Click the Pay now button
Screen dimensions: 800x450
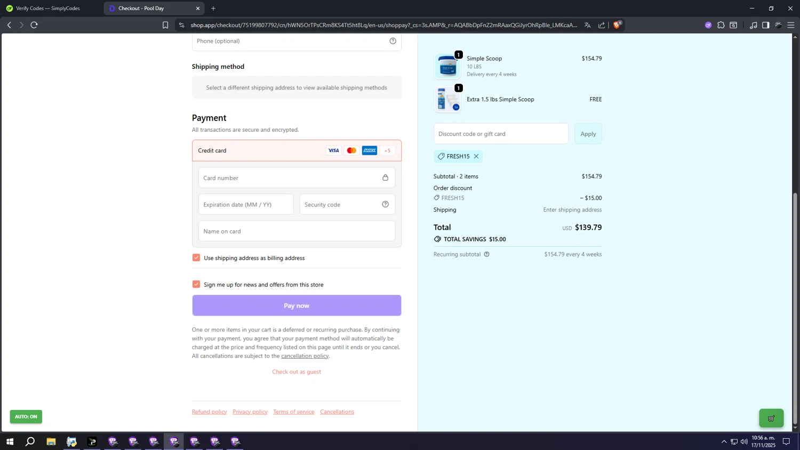[x=297, y=306]
